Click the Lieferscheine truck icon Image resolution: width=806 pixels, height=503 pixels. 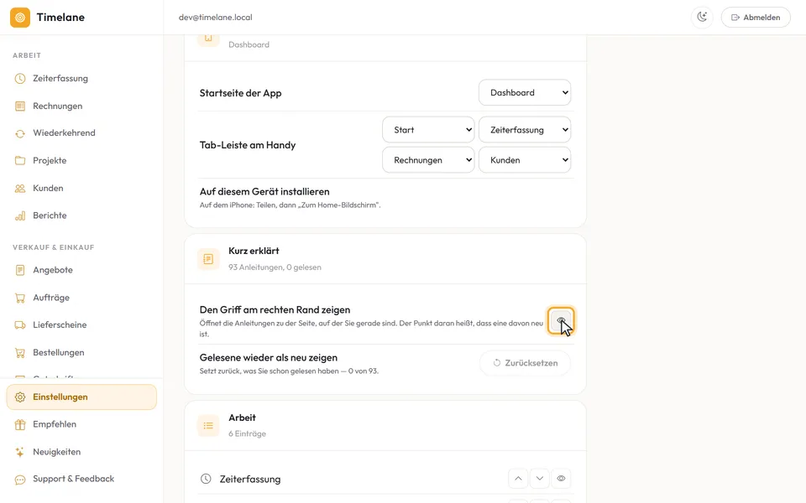[x=20, y=325]
